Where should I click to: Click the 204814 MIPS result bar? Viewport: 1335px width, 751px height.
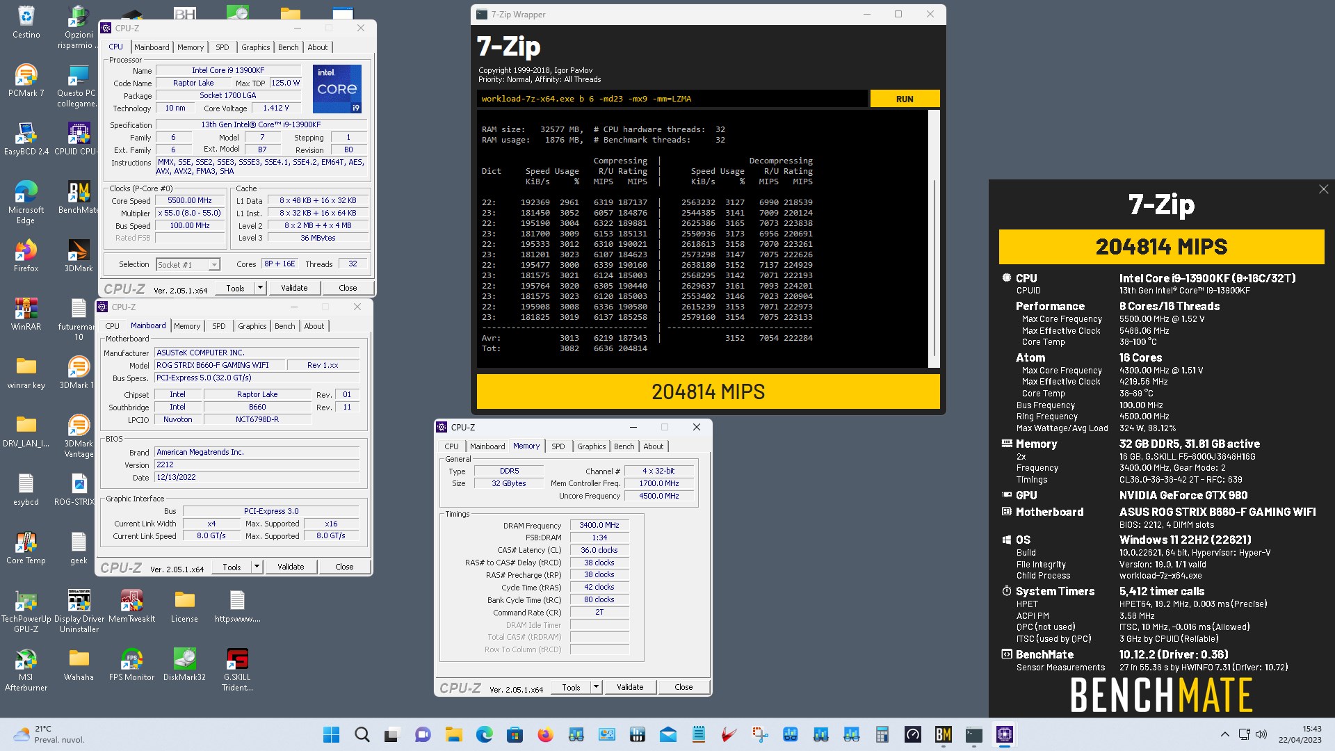(708, 391)
